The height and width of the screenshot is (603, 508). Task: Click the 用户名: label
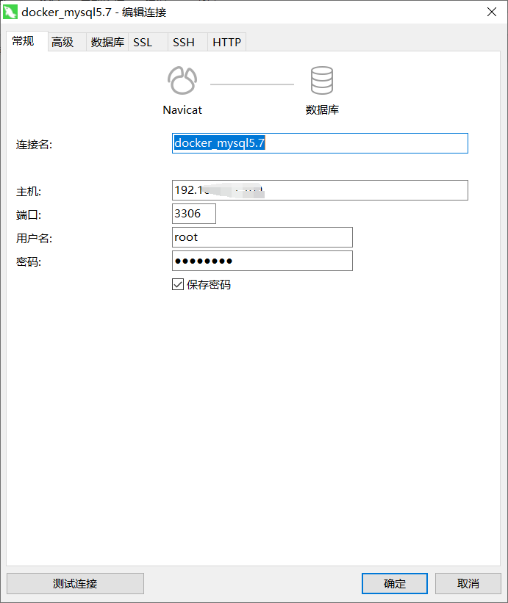click(35, 239)
